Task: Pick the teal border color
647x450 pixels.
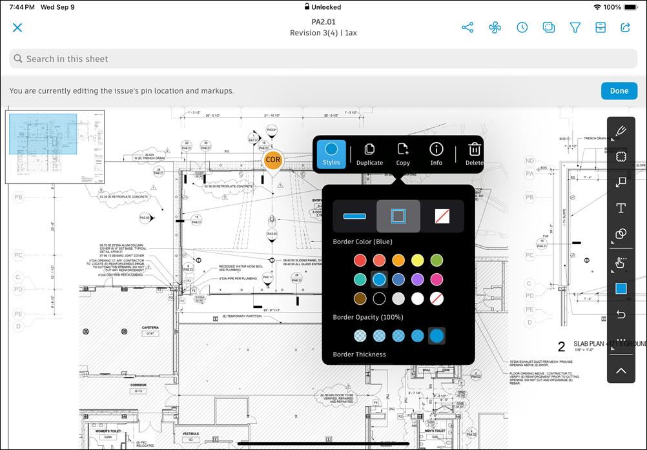Action: click(360, 280)
